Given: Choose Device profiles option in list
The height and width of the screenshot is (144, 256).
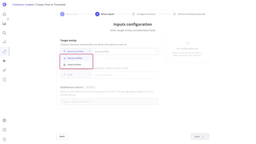Looking at the screenshot, I should coord(76,58).
